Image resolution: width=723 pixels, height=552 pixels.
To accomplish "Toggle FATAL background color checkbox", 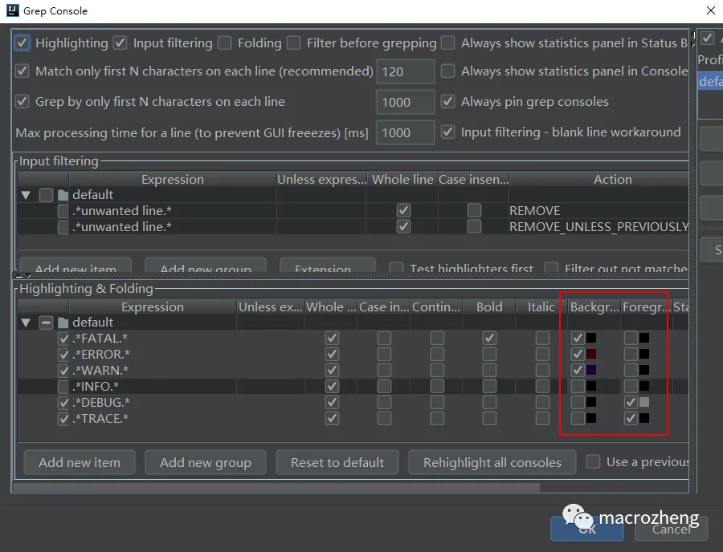I will pyautogui.click(x=578, y=339).
